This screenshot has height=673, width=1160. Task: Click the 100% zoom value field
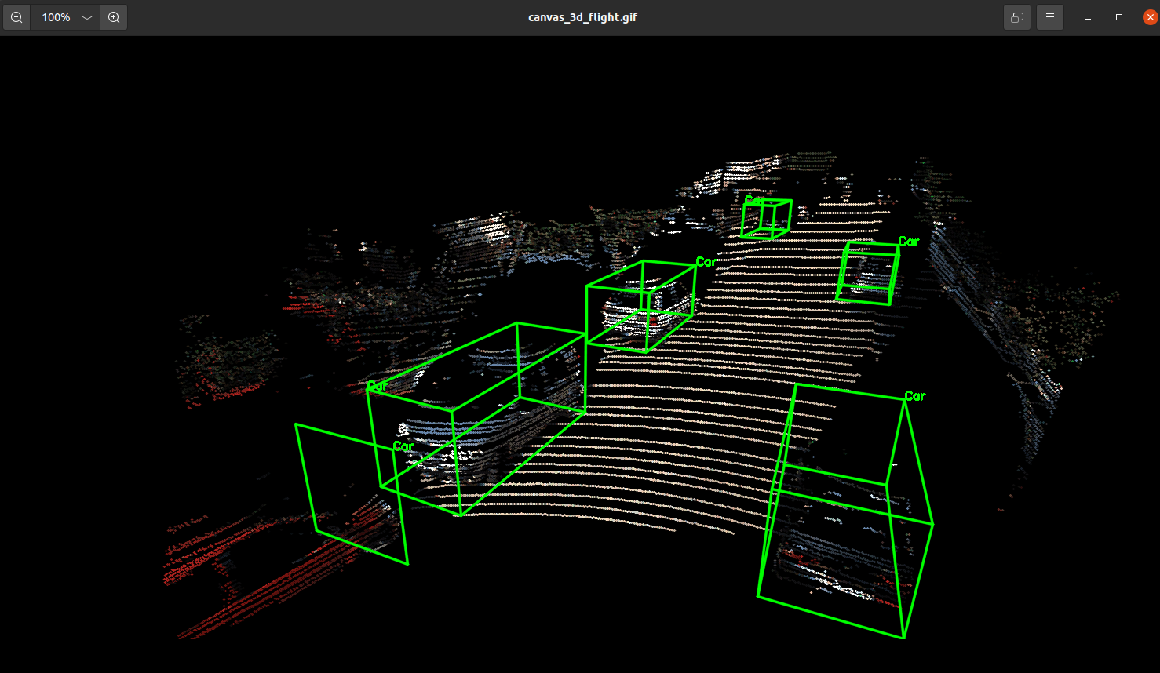click(x=56, y=17)
